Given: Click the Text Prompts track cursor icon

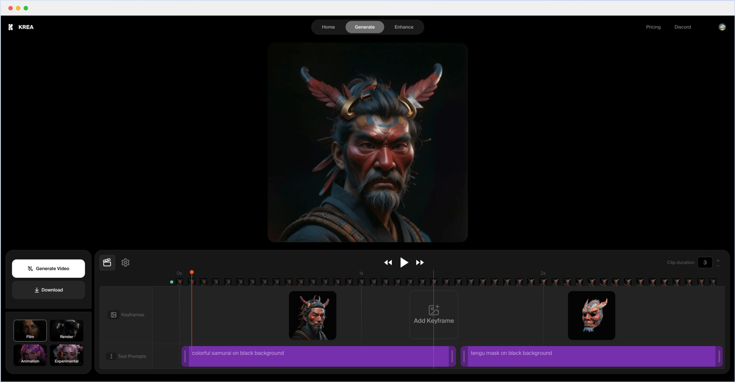Looking at the screenshot, I should tap(111, 356).
